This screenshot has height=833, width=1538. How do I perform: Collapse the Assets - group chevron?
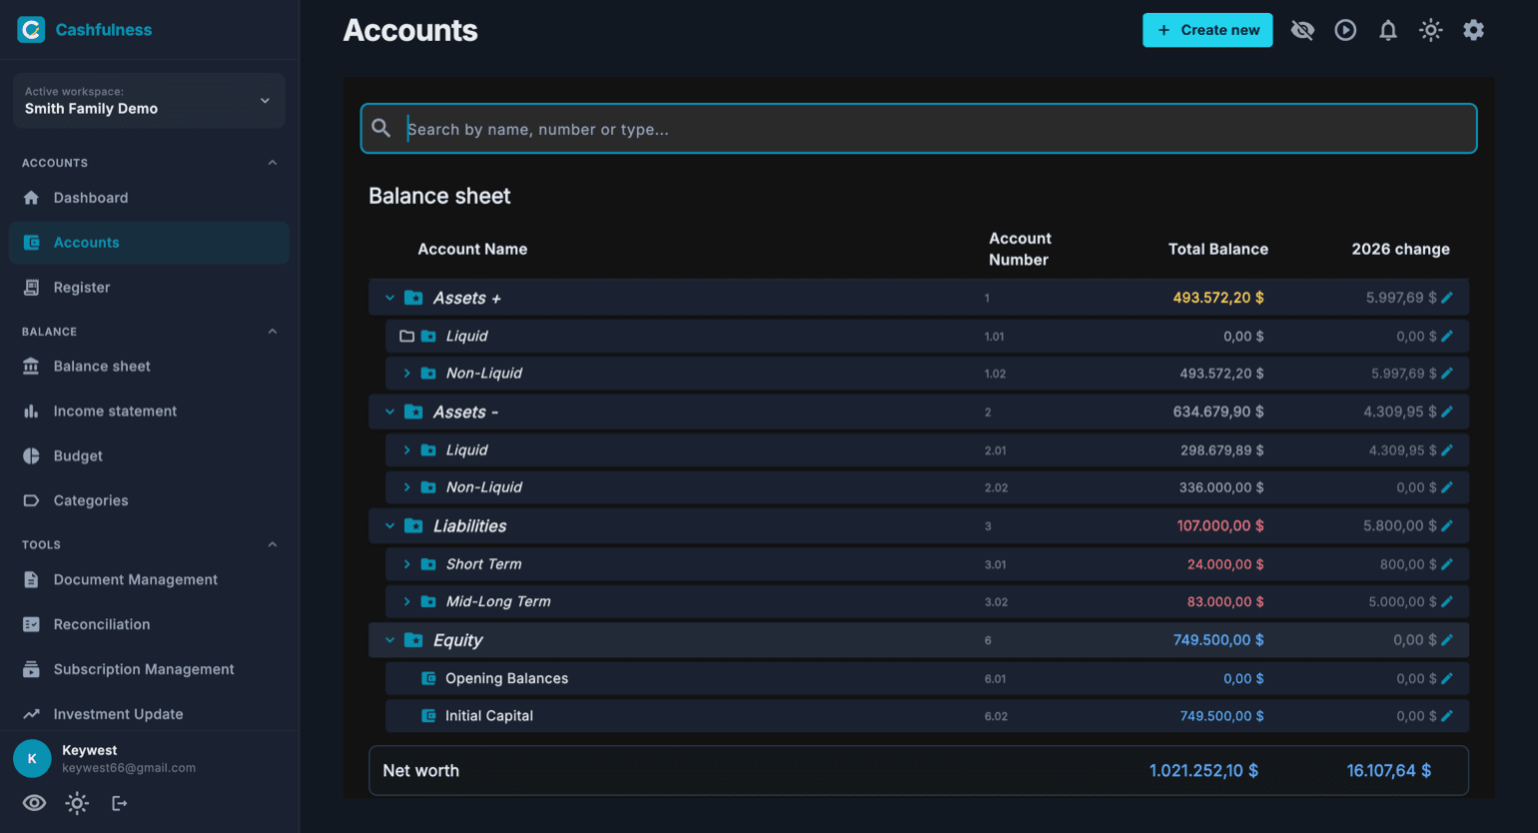click(389, 412)
